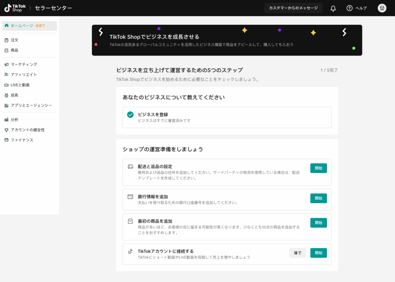The height and width of the screenshot is (282, 395).
Task: Click the bank card icon beside 銀行情報を追加
Action: pyautogui.click(x=130, y=197)
